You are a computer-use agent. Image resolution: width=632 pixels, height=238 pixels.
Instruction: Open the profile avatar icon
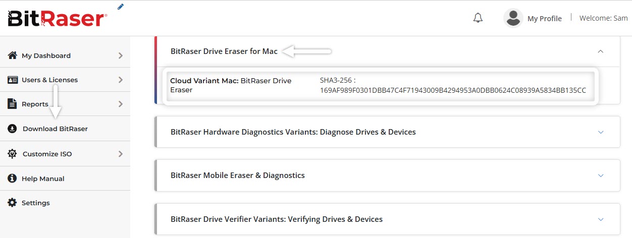point(513,18)
